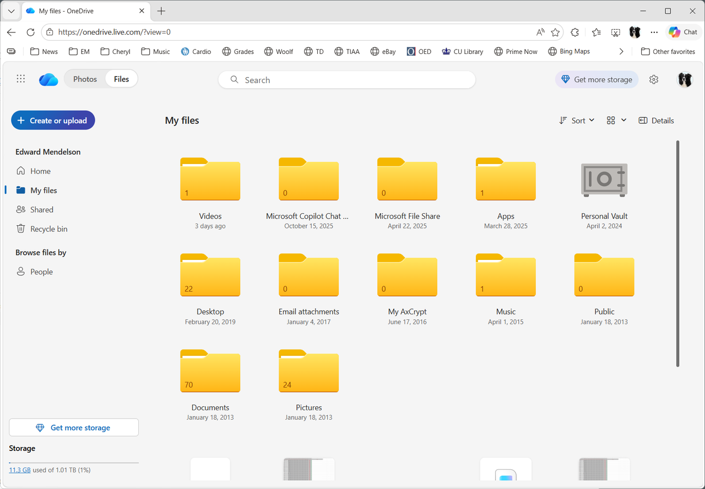Click the 11.3 GB storage link
Viewport: 705px width, 489px height.
(20, 470)
